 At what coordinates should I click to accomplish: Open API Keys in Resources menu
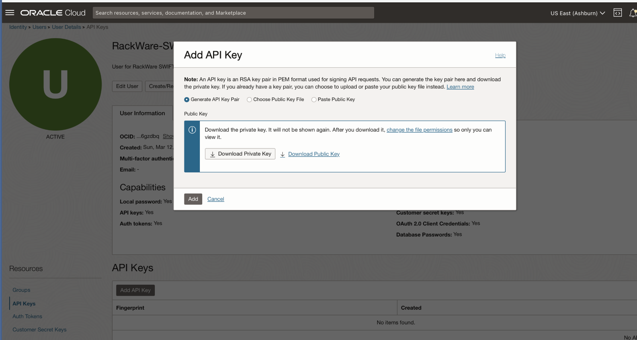(24, 303)
